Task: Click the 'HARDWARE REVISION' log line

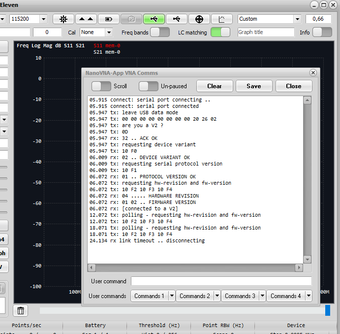Action: click(x=144, y=196)
